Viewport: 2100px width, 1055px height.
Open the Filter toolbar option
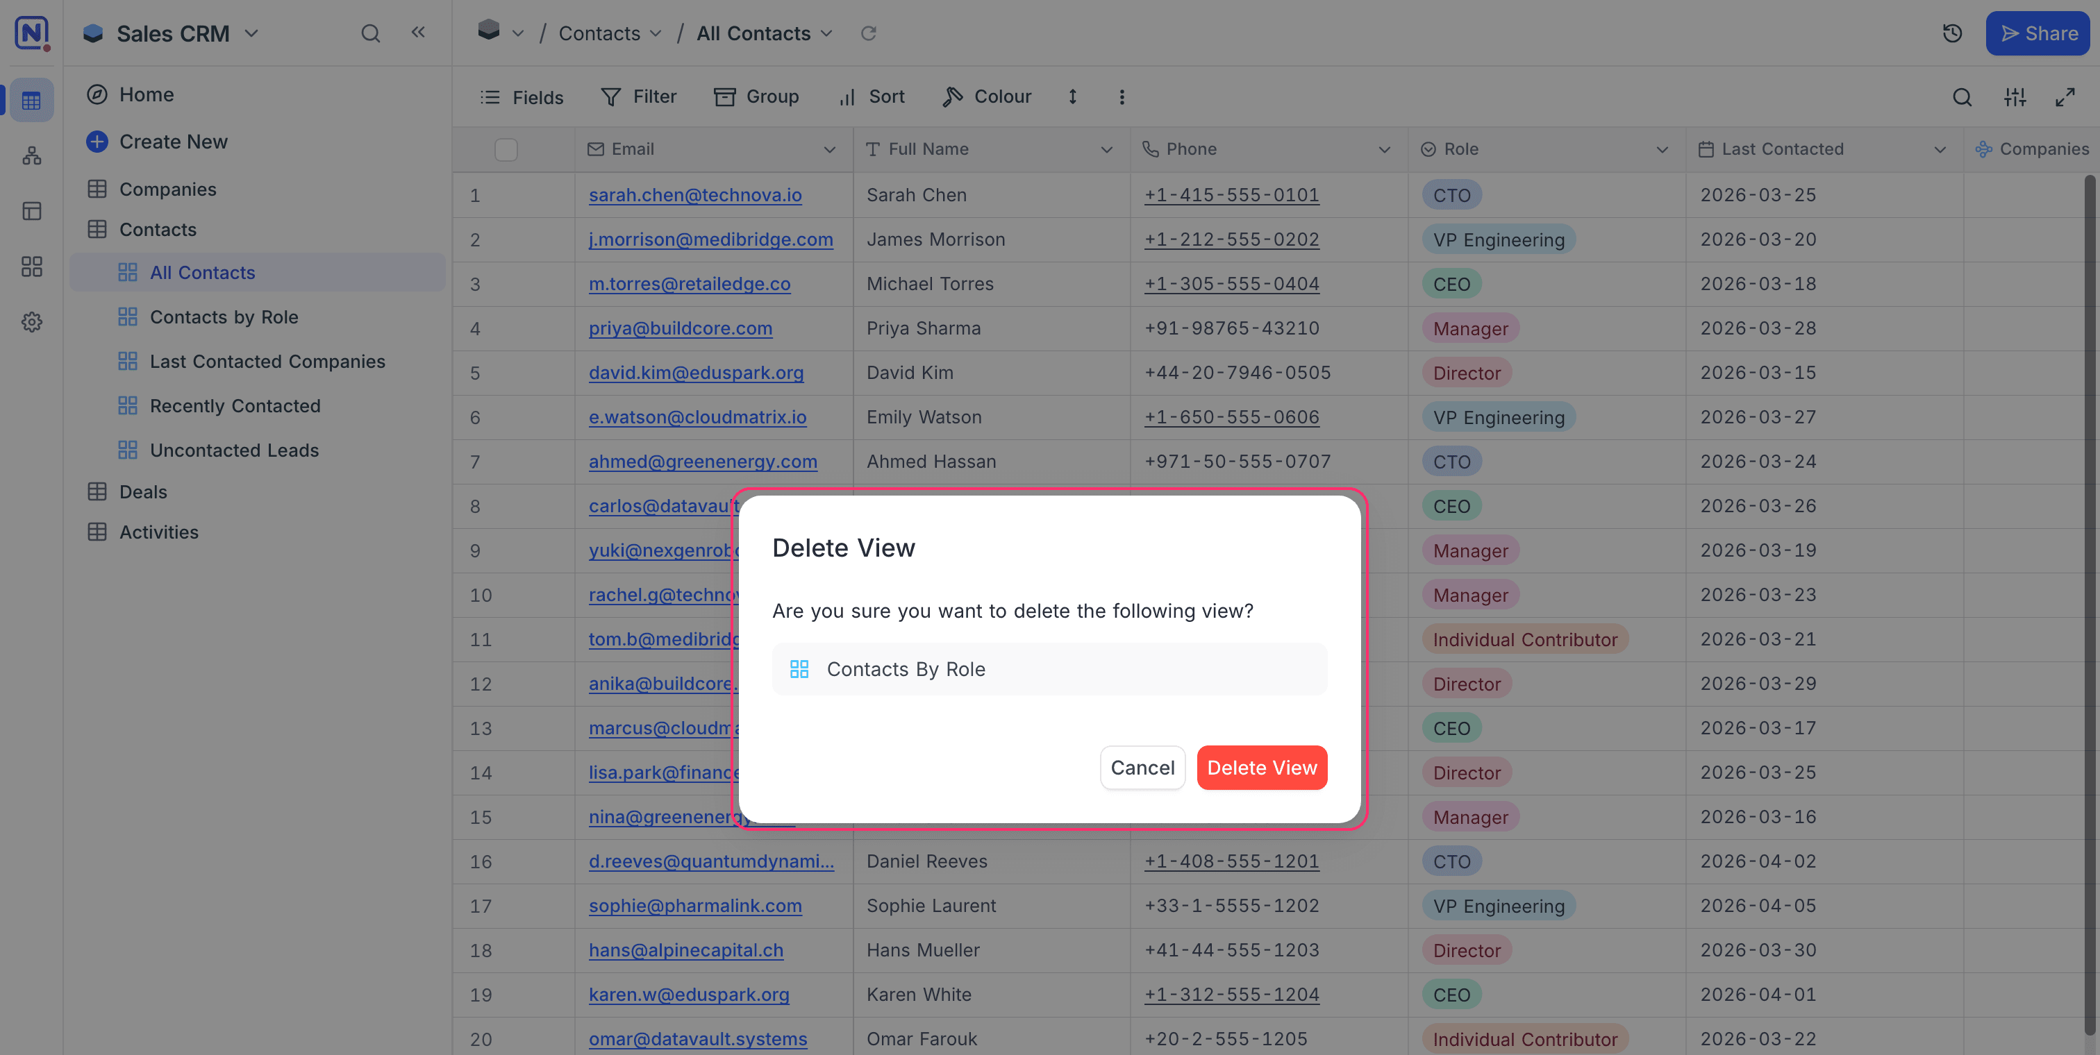[x=639, y=97]
